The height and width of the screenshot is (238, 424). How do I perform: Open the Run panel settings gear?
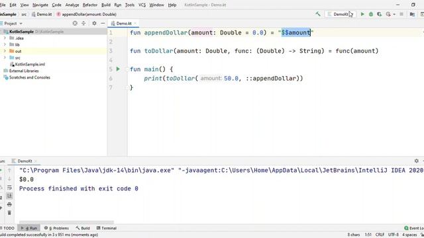tap(417, 161)
